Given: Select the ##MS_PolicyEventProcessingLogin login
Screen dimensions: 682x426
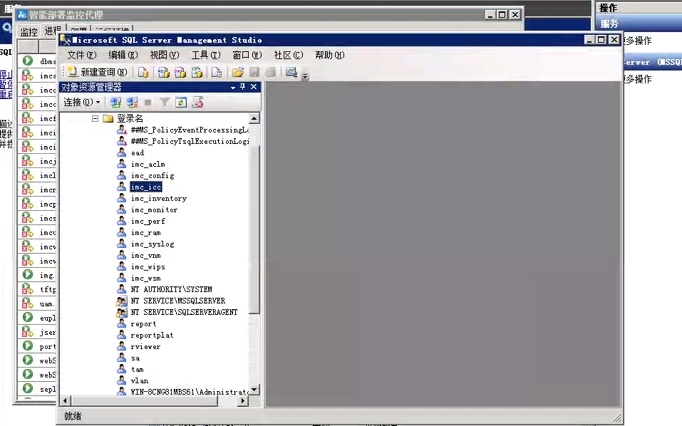Looking at the screenshot, I should coord(190,130).
